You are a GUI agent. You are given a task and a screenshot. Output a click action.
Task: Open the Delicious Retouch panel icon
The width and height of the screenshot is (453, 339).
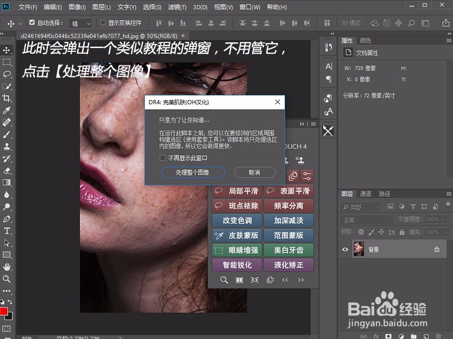pos(328,131)
